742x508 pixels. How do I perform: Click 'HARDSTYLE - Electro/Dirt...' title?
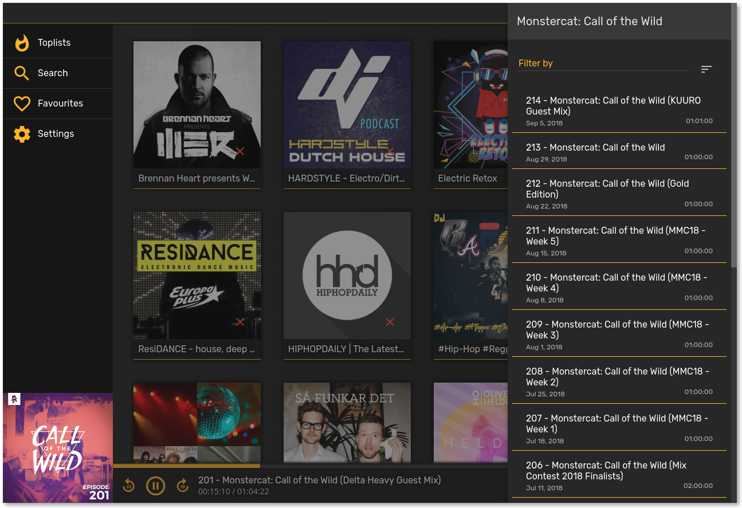[347, 179]
